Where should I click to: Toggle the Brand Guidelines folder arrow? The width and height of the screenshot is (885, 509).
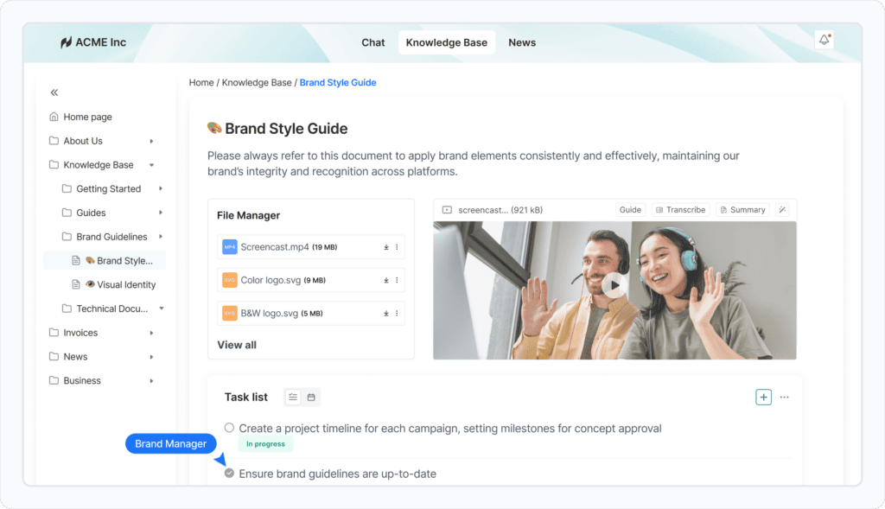(x=161, y=237)
